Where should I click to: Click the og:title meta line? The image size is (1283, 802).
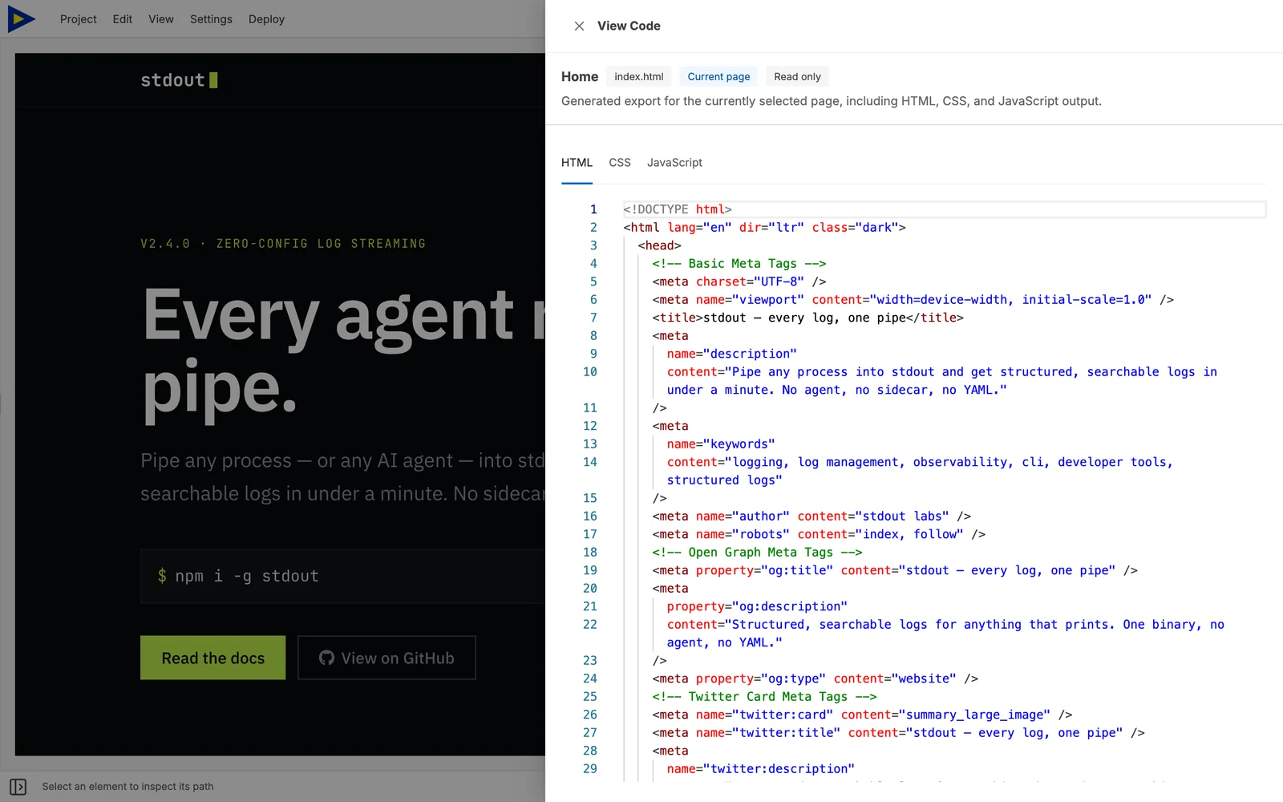click(895, 570)
